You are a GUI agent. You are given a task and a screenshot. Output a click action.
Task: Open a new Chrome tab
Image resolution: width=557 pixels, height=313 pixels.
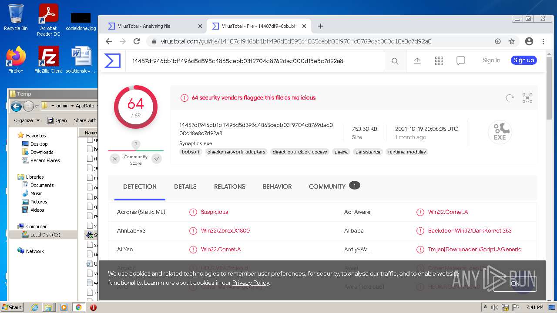click(x=321, y=26)
